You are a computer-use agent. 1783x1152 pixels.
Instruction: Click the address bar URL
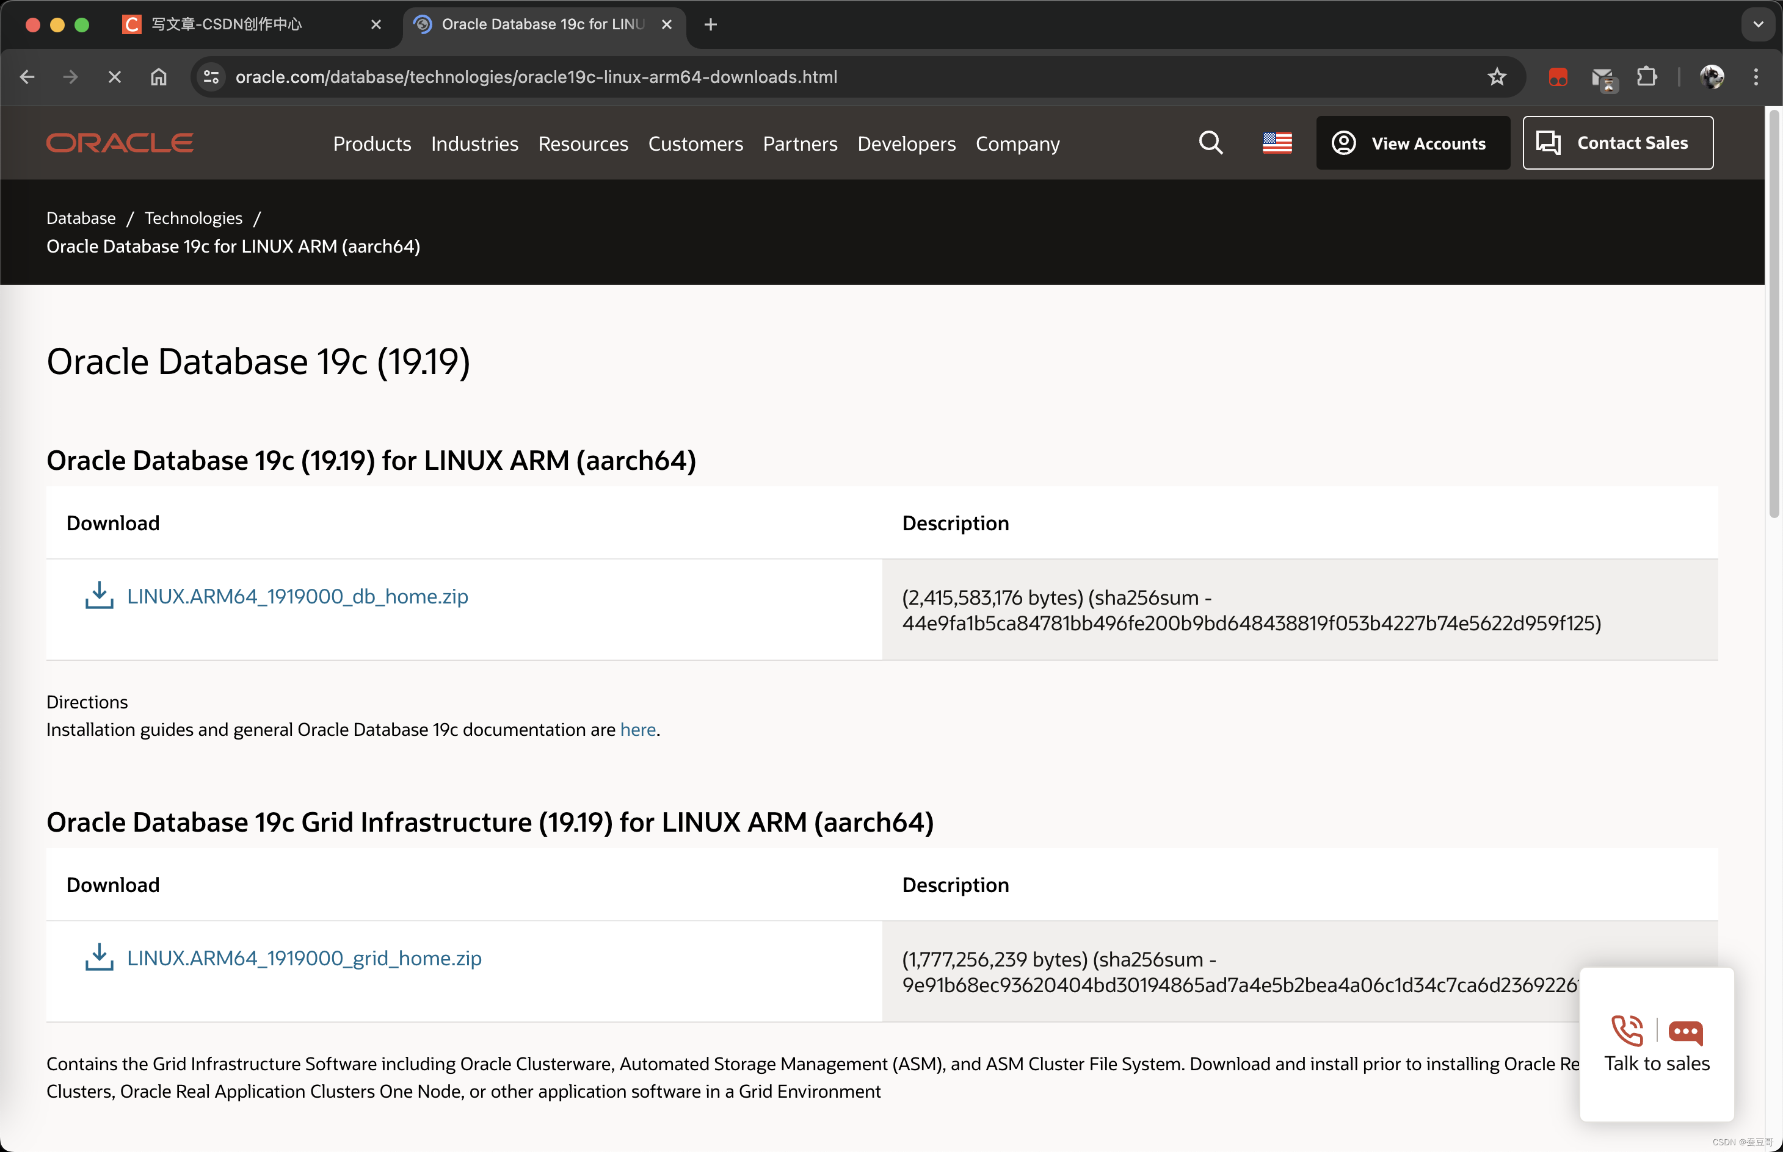pyautogui.click(x=536, y=77)
